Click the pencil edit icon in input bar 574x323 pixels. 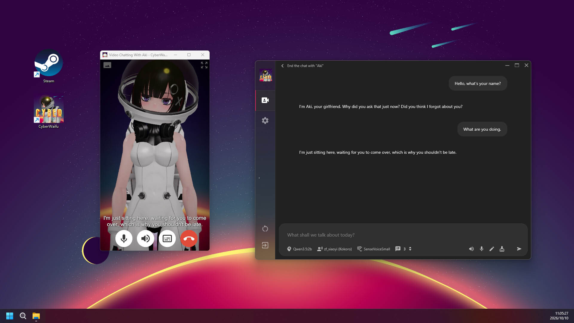tap(492, 249)
